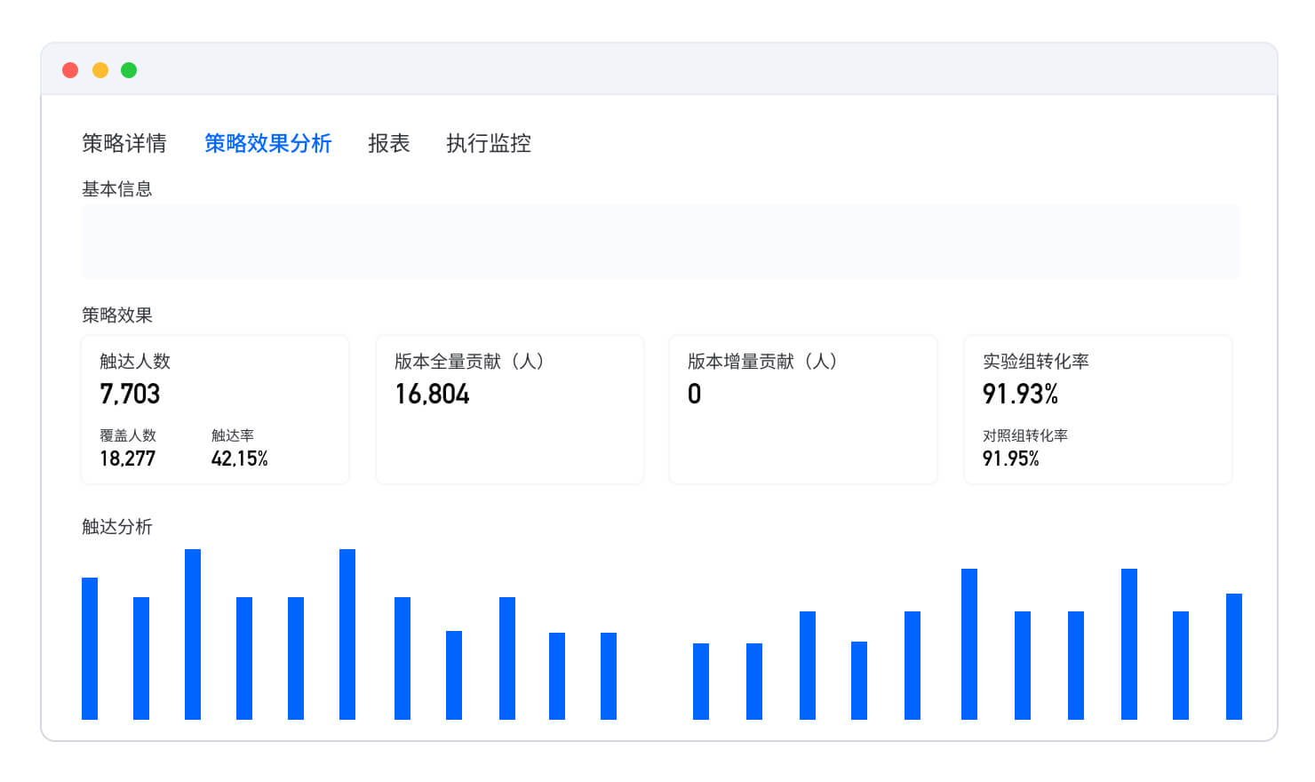Select the 版本增量贡献（人）card title
Image resolution: width=1315 pixels, height=782 pixels.
pyautogui.click(x=762, y=362)
